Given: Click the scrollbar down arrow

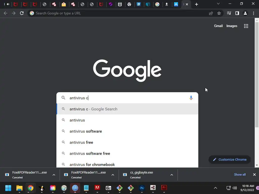Looking at the screenshot, I should 257,165.
